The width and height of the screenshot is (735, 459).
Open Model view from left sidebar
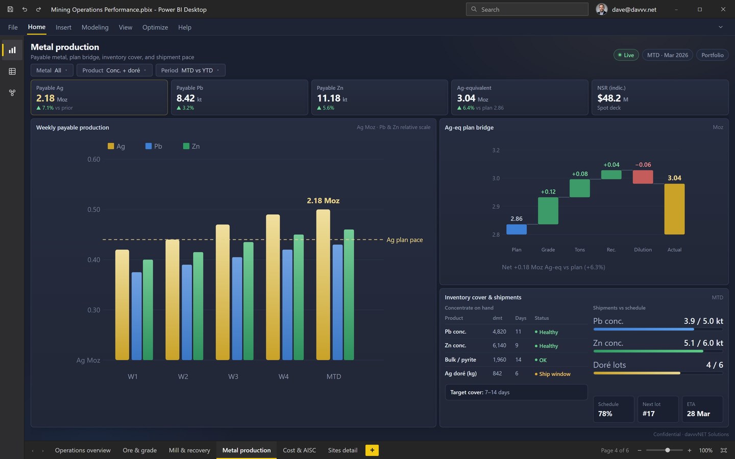click(x=12, y=93)
